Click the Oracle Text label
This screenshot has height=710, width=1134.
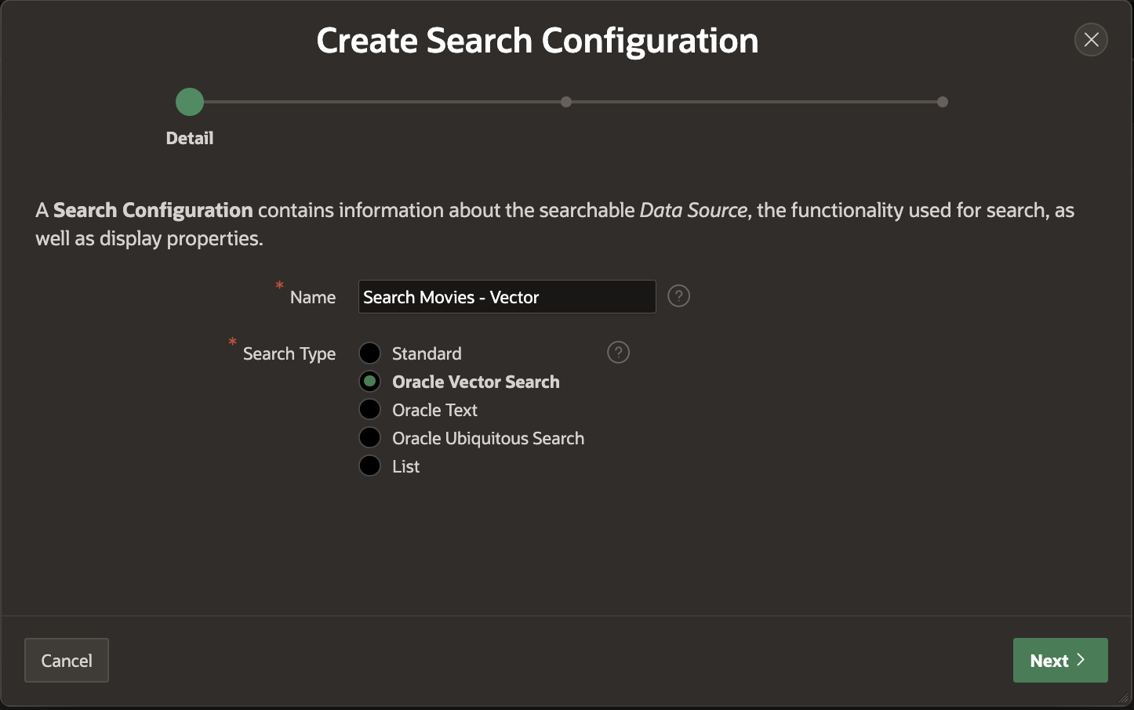[434, 410]
